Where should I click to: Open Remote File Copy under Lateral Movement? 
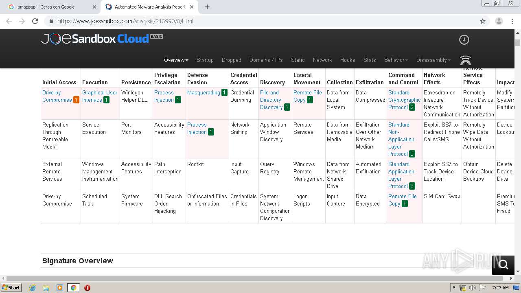tap(308, 96)
